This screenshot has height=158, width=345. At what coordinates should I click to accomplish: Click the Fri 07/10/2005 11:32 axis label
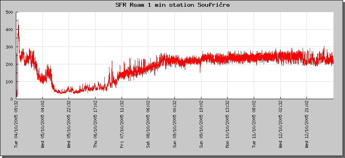pyautogui.click(x=122, y=124)
